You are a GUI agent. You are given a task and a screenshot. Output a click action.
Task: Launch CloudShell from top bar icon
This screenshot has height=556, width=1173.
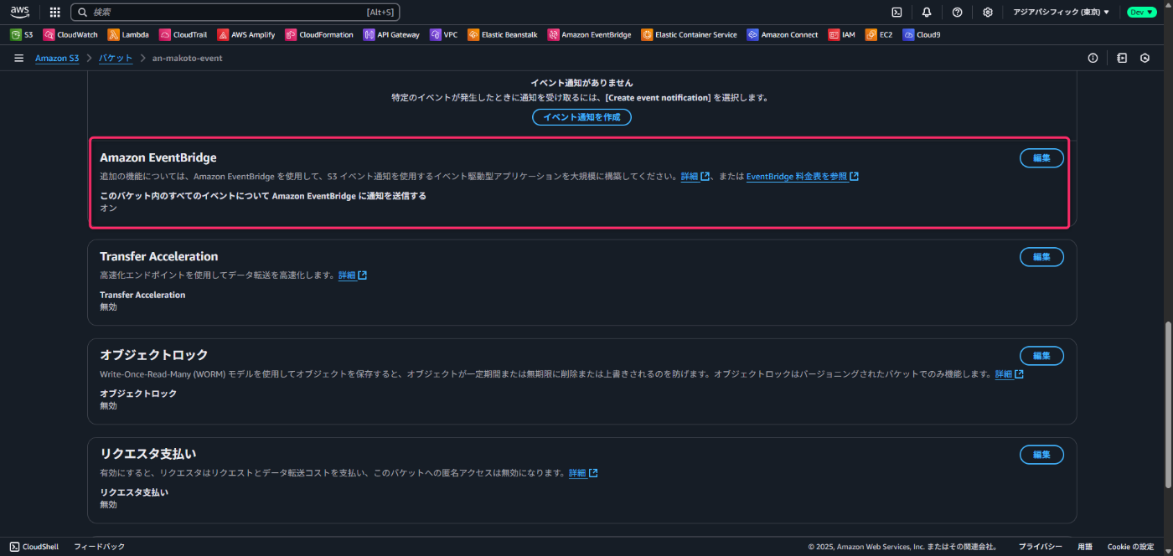pyautogui.click(x=897, y=12)
